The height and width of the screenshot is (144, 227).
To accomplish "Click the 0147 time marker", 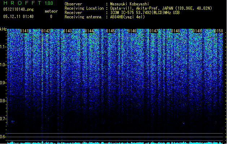I will coord(154,31).
